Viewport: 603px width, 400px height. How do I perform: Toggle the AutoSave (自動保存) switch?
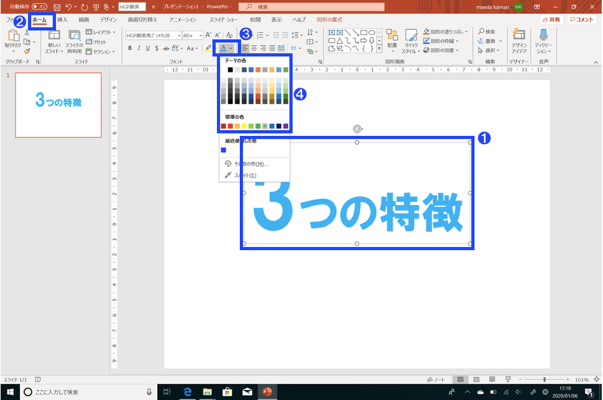(x=39, y=6)
